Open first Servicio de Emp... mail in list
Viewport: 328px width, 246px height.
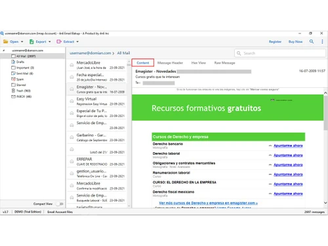(96, 125)
